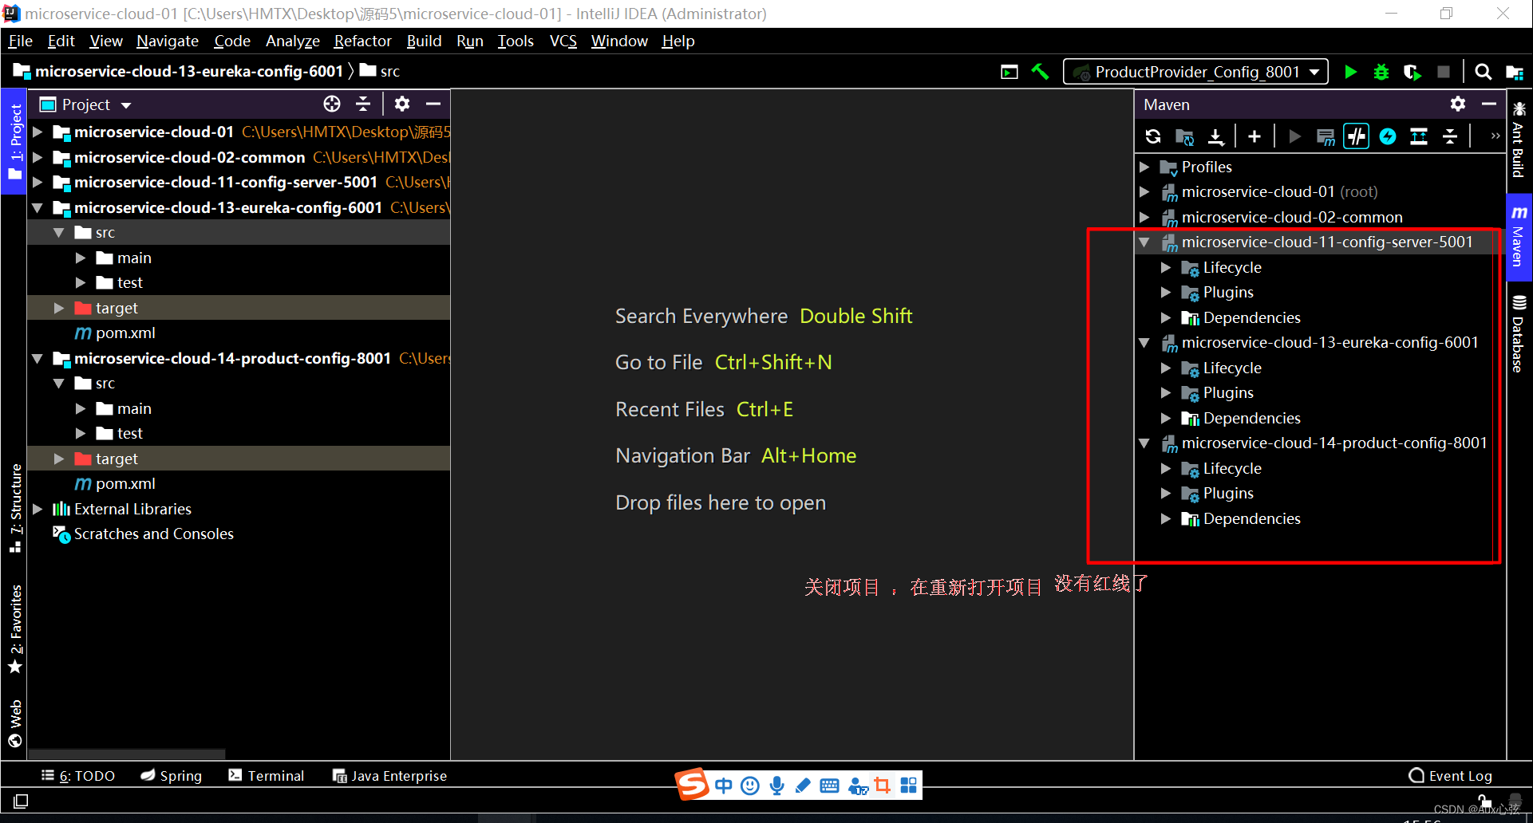This screenshot has height=823, width=1533.
Task: Open the Terminal tool window
Action: point(267,776)
